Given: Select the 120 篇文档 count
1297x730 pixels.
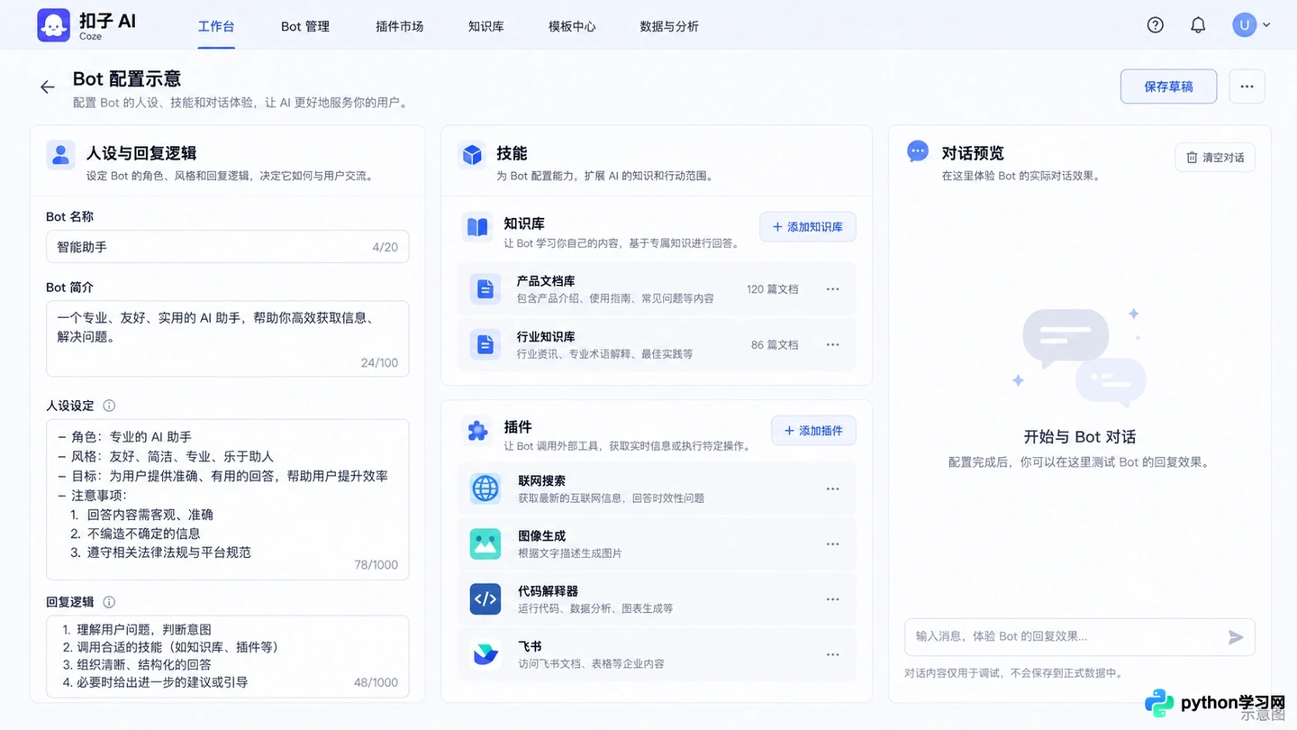Looking at the screenshot, I should (773, 289).
